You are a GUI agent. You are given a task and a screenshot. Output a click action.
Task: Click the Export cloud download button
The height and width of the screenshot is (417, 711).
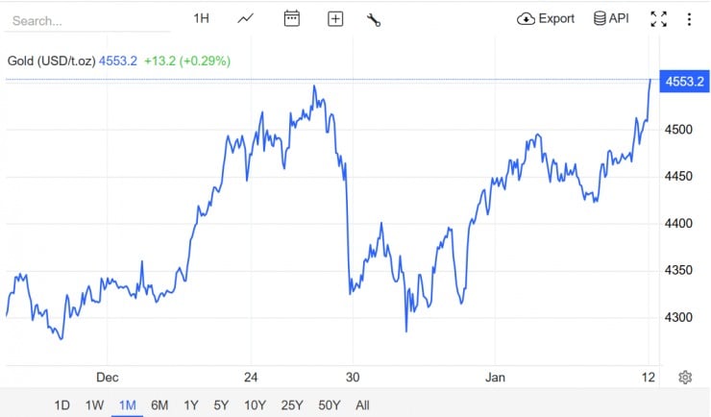click(546, 18)
